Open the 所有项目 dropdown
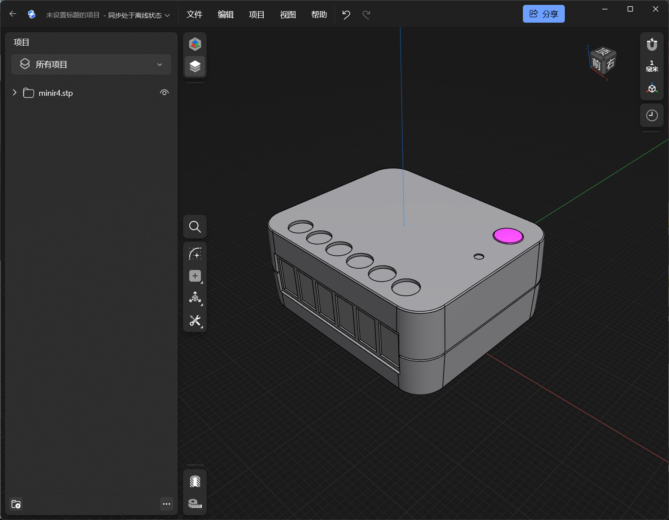 pos(91,65)
